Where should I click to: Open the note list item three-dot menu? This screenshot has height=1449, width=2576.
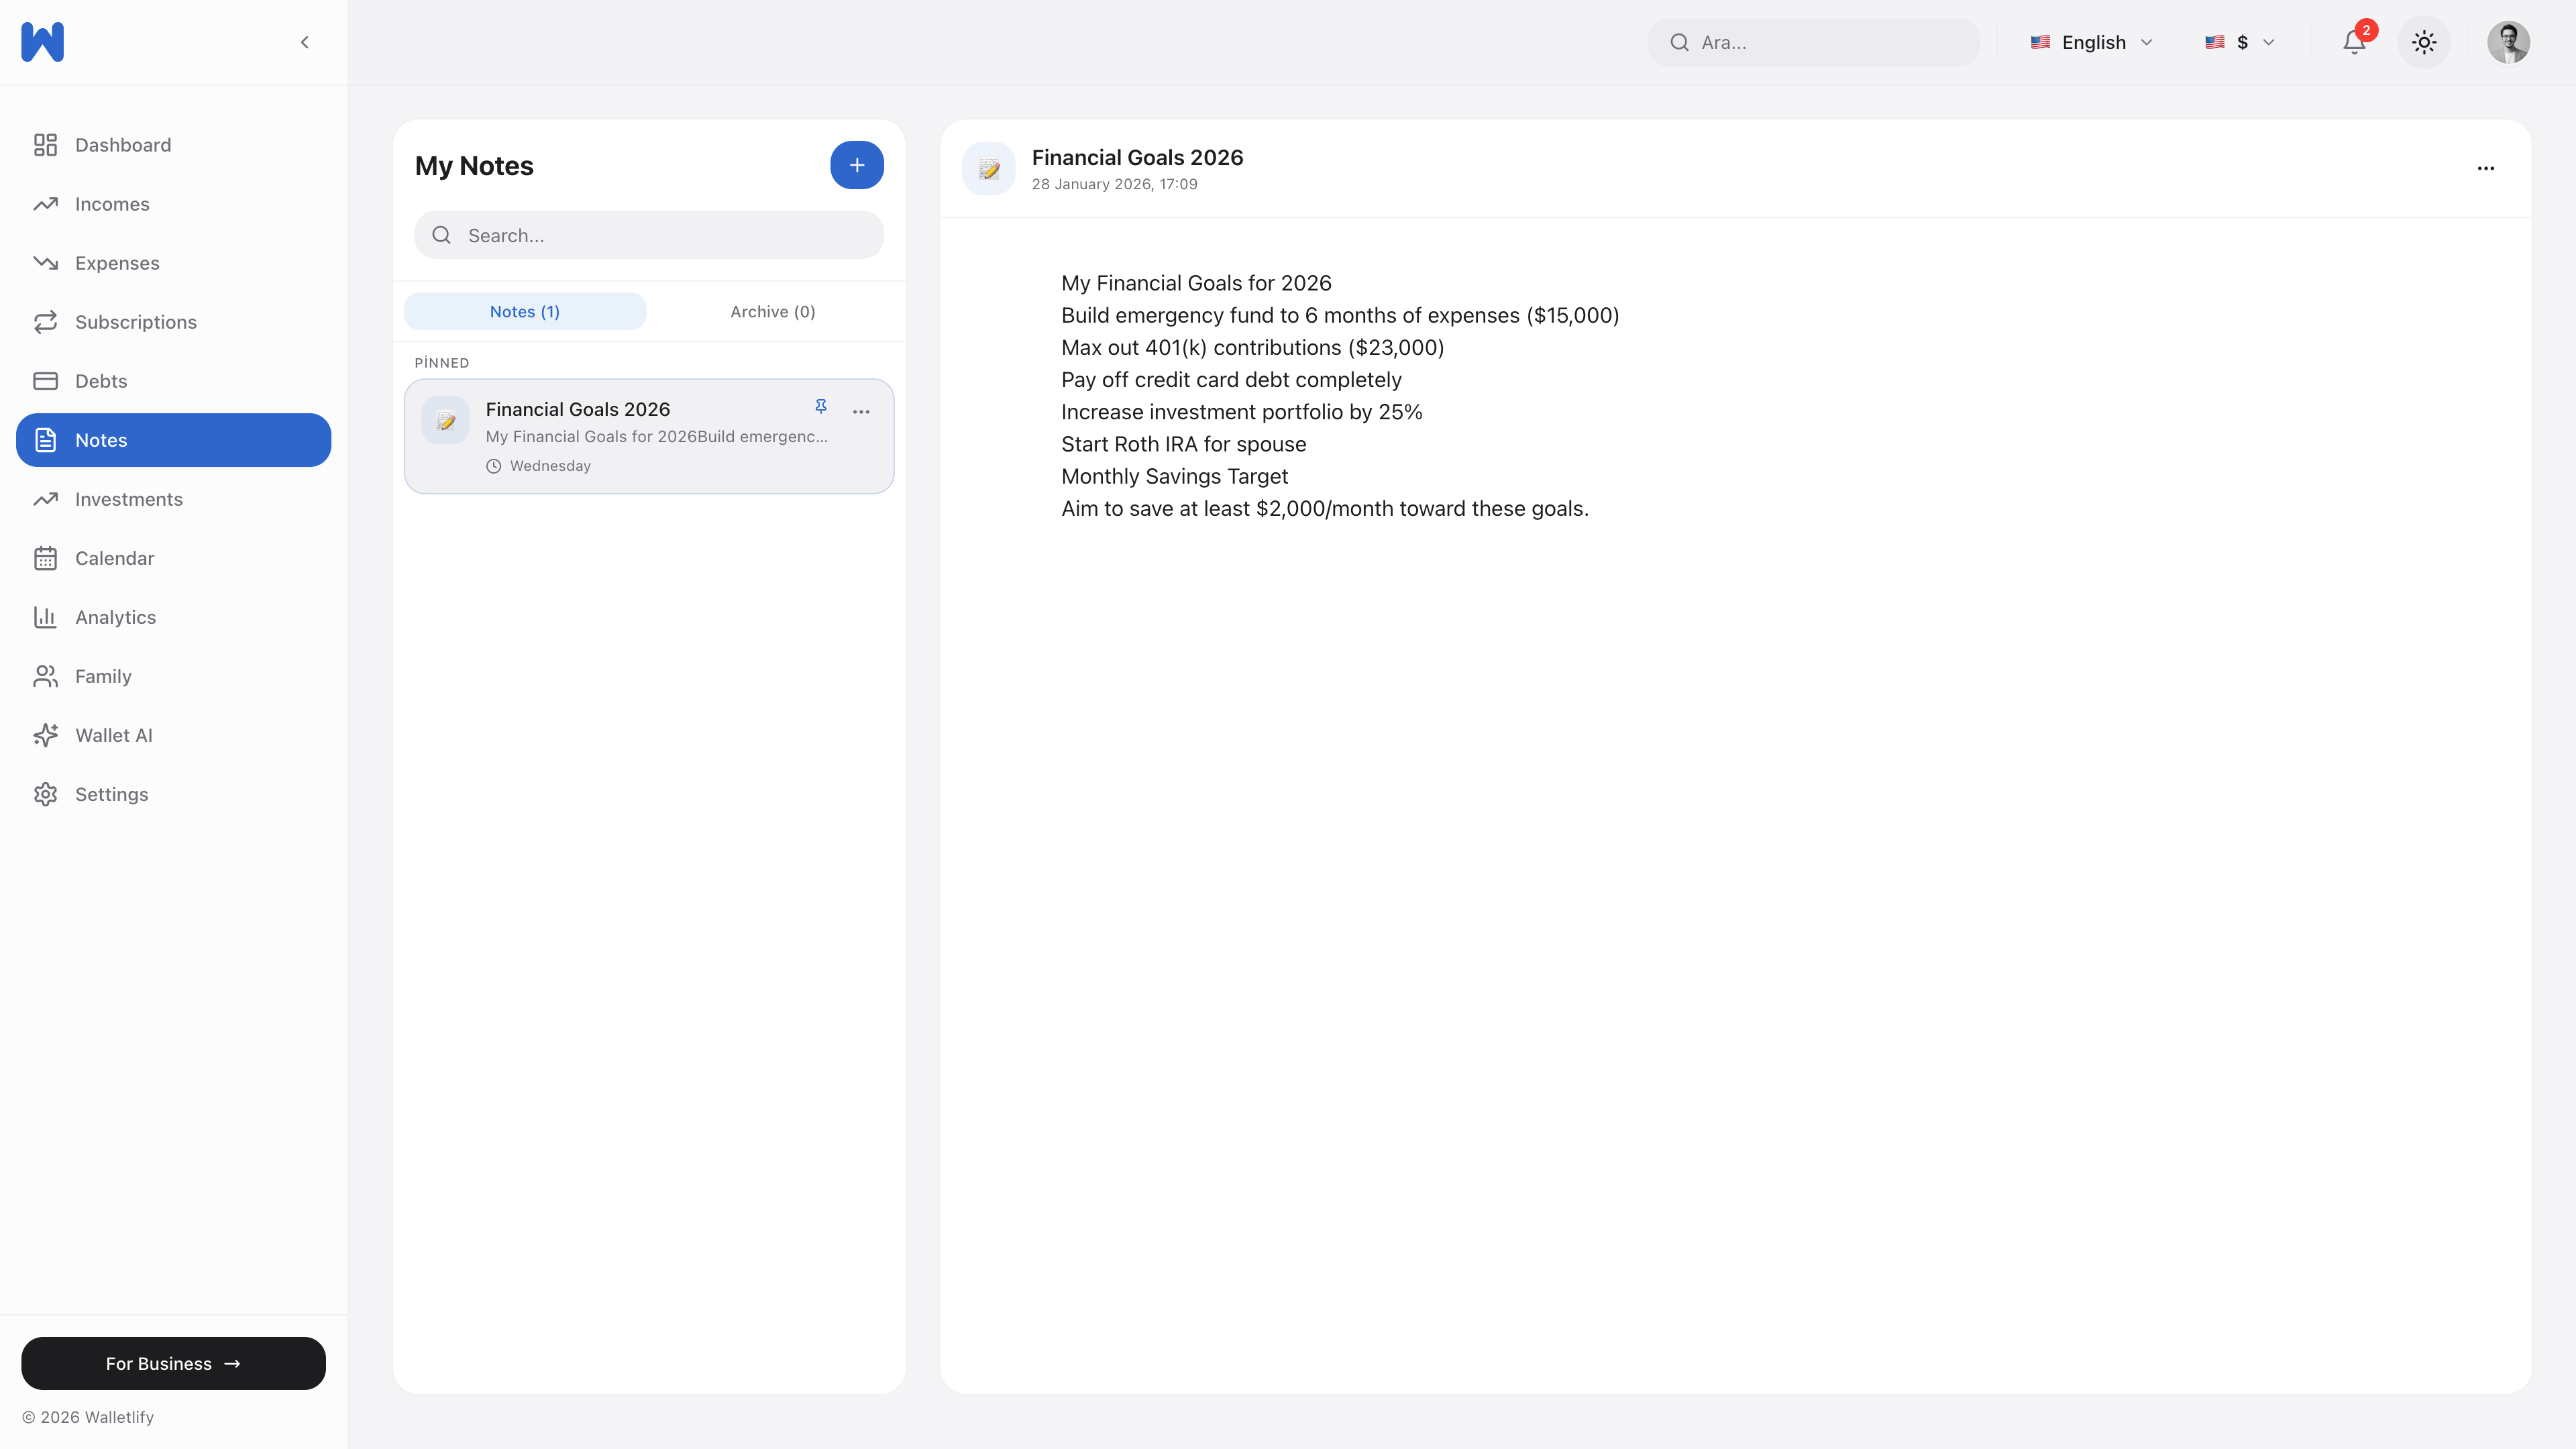click(860, 412)
